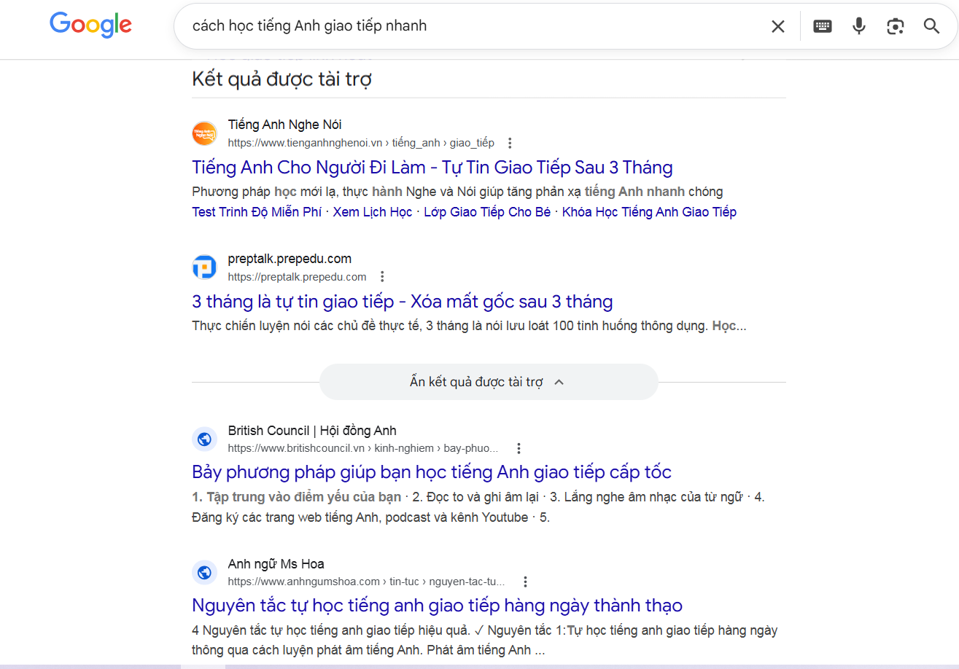Open search by image camera icon
This screenshot has width=959, height=669.
(x=895, y=26)
